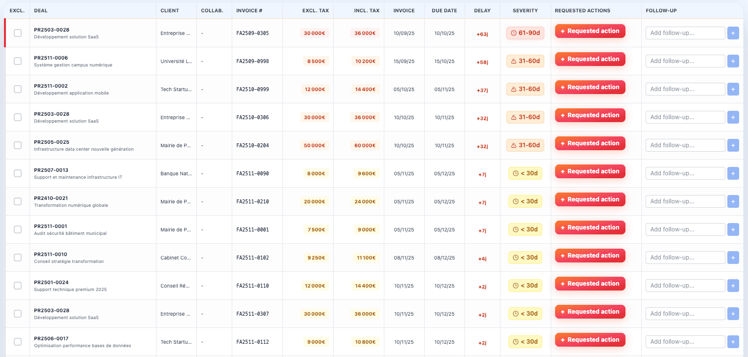Viewport: 748px width, 357px height.
Task: Toggle the exclude checkbox for deal PR2511-0010
Action: 18,258
